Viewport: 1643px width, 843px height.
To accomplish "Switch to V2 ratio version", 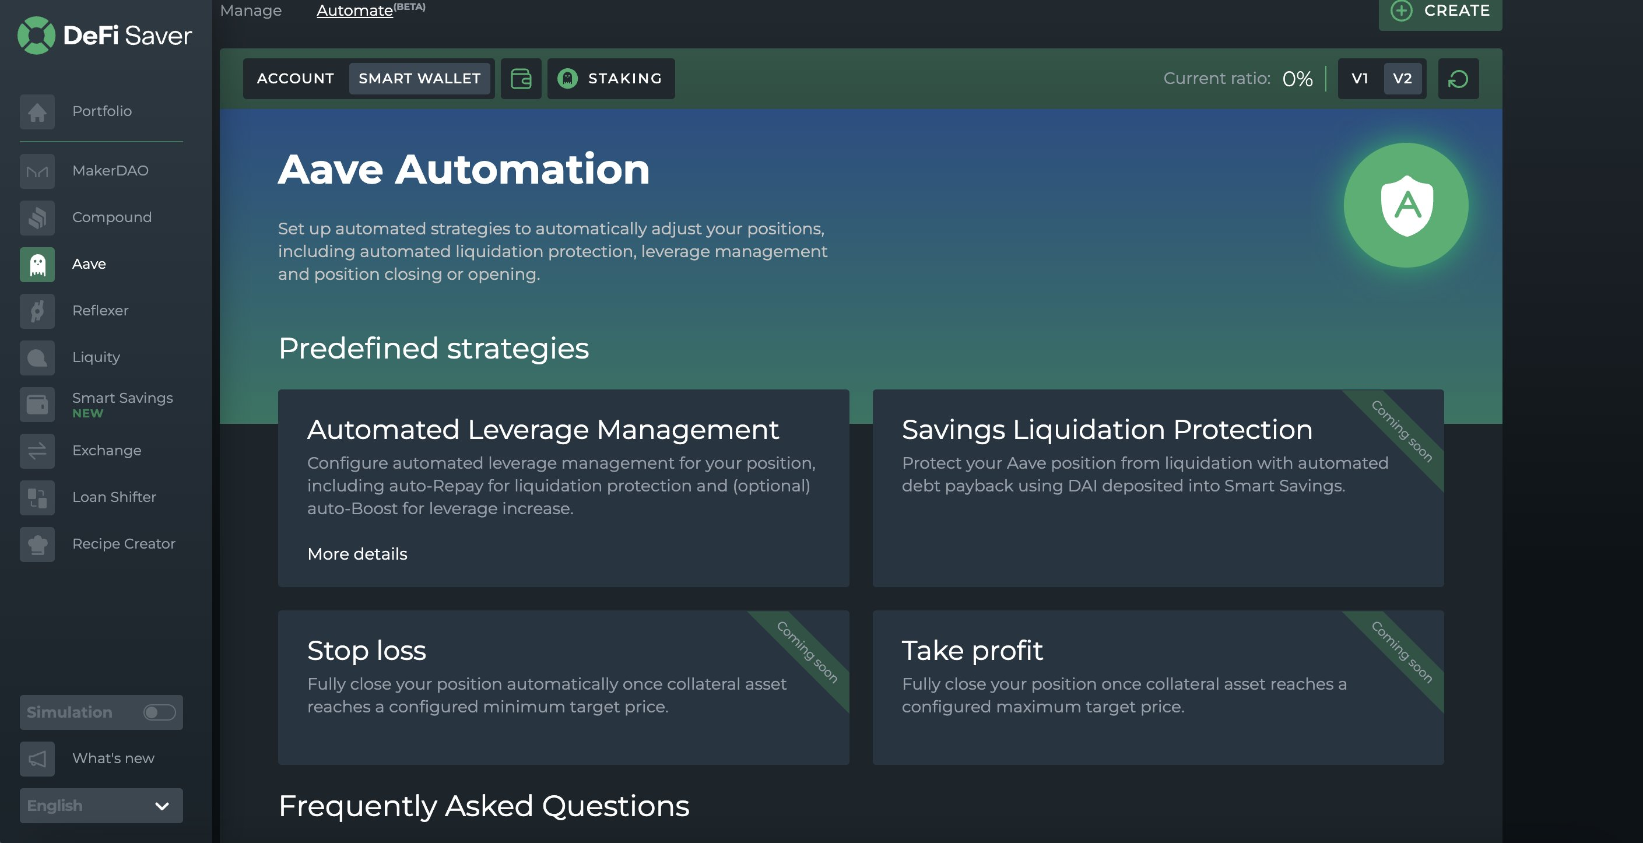I will pyautogui.click(x=1402, y=79).
